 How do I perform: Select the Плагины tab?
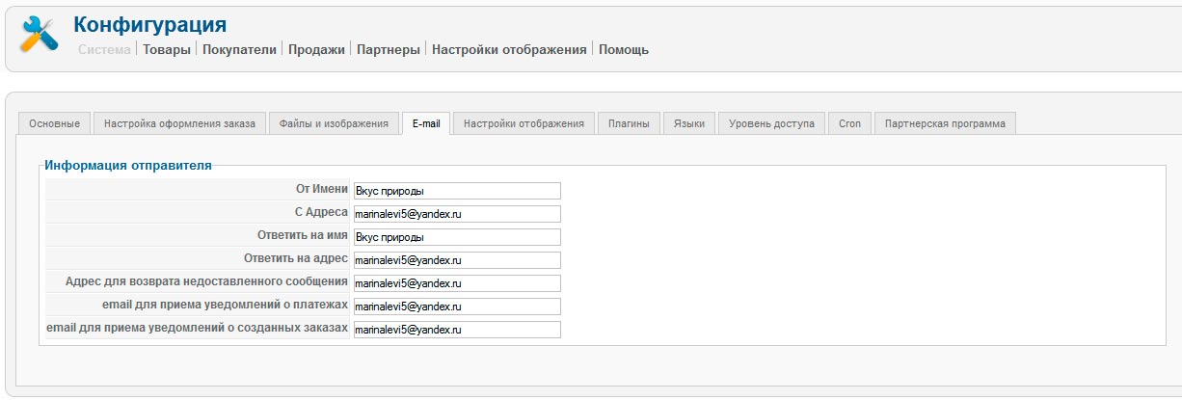click(x=628, y=124)
